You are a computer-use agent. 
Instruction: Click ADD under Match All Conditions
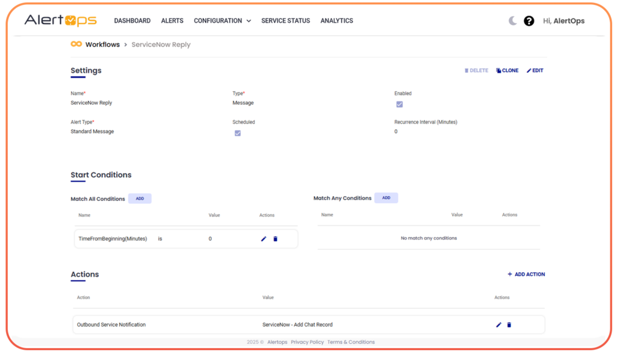coord(140,198)
